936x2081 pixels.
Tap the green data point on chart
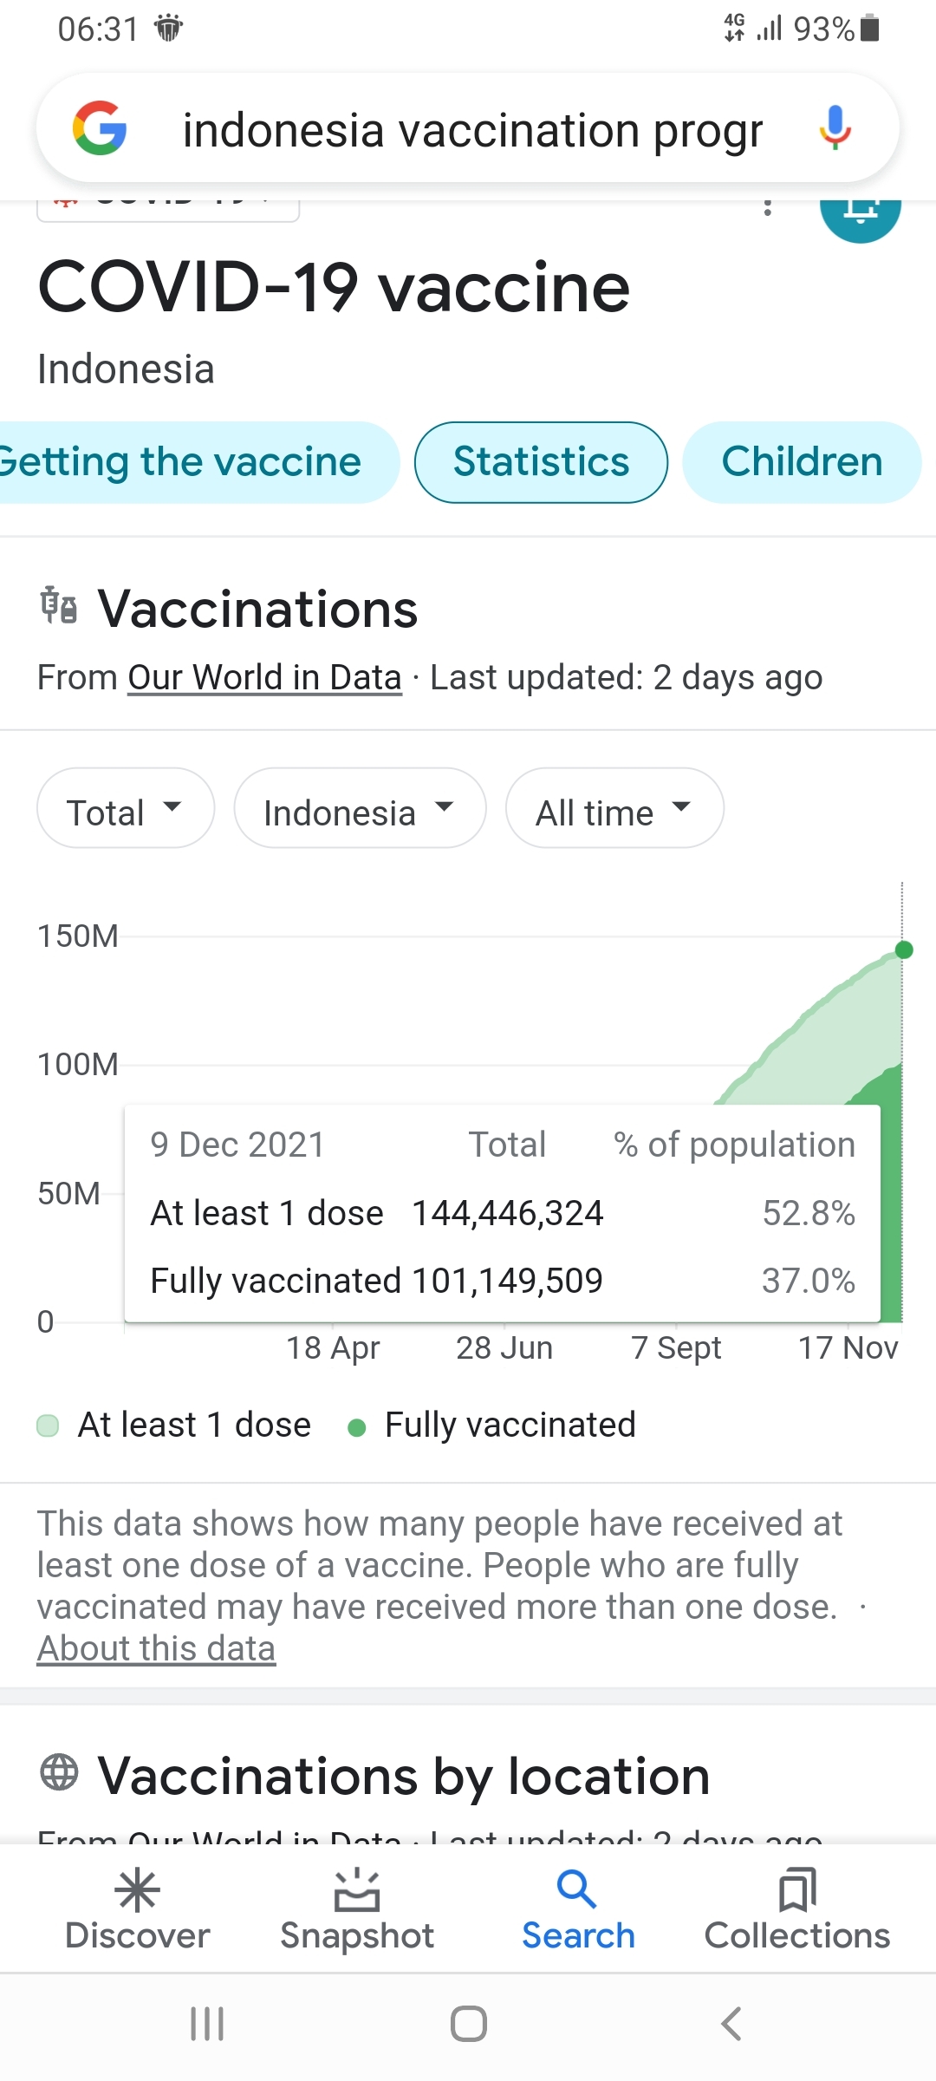904,949
